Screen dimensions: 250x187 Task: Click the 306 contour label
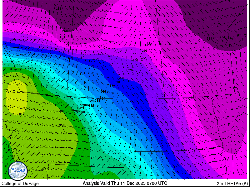59,102
